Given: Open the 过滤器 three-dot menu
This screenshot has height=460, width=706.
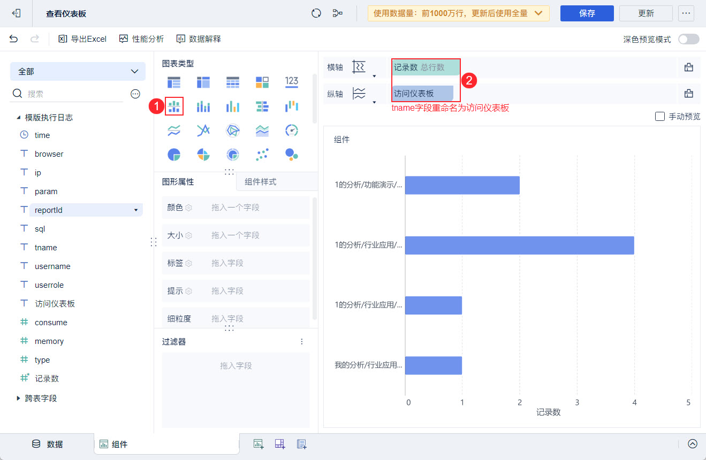Looking at the screenshot, I should click(302, 341).
